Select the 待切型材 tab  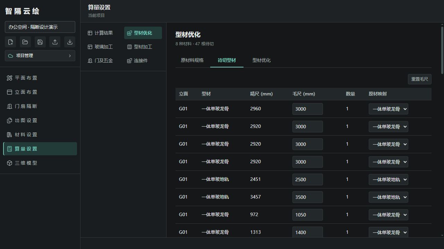227,60
